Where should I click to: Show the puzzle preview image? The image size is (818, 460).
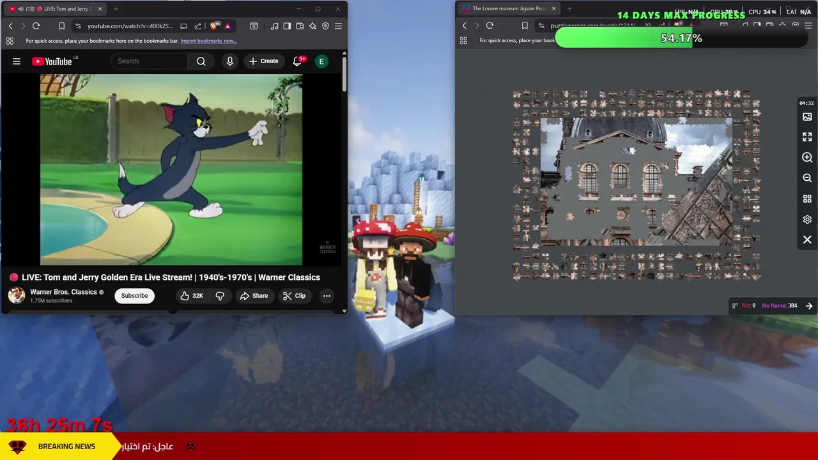pyautogui.click(x=807, y=117)
